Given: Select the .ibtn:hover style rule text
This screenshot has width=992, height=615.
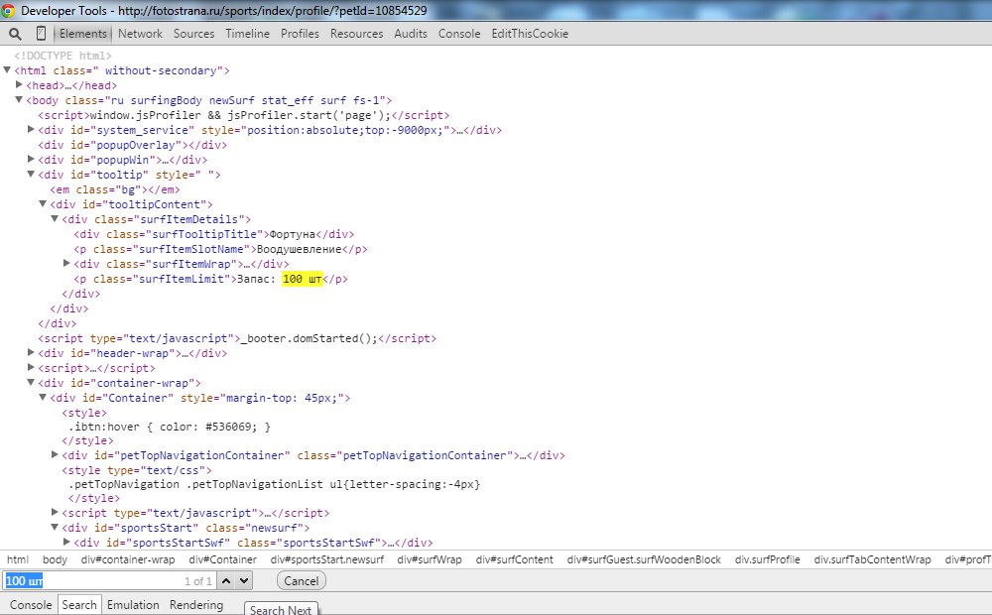Looking at the screenshot, I should pyautogui.click(x=170, y=427).
